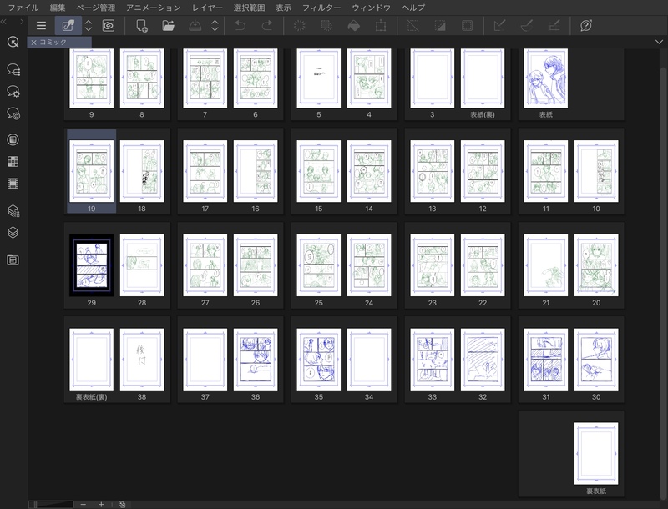Open the Tool Property palette icon in sidebar
The width and height of the screenshot is (668, 509).
pos(13,91)
